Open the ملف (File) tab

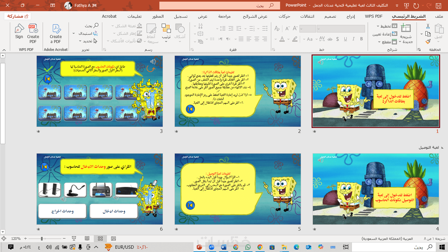point(439,16)
